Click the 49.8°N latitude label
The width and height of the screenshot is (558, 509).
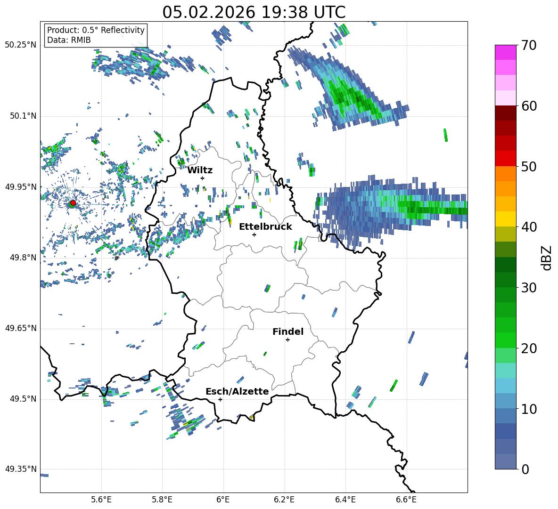(x=23, y=257)
